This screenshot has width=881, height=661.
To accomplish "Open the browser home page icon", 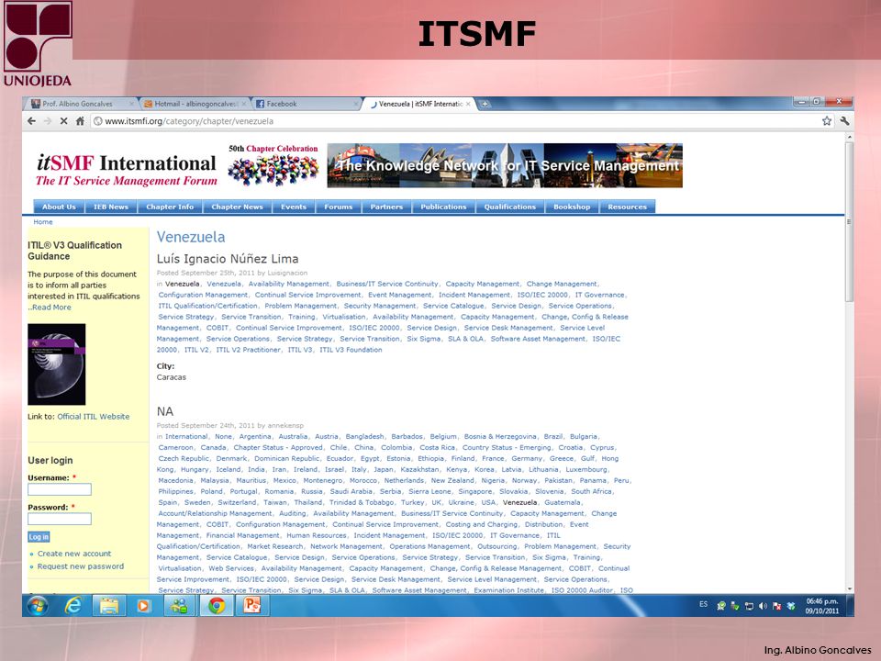I will [80, 121].
